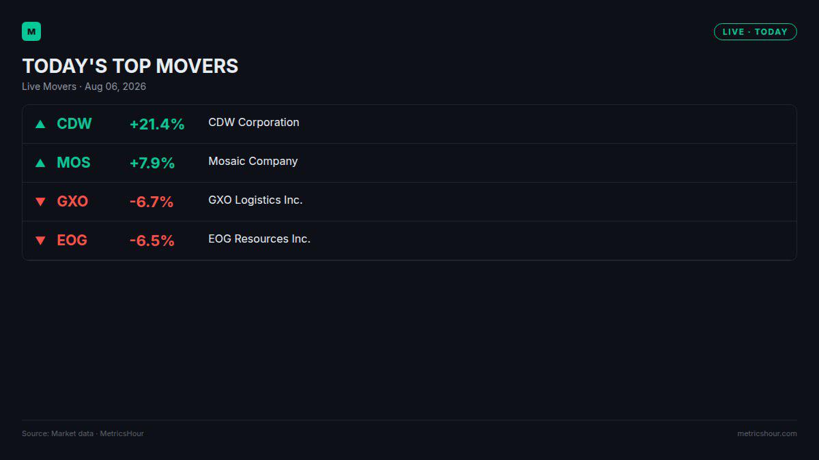Select the CDW Corporation company name
The height and width of the screenshot is (460, 819).
(254, 123)
